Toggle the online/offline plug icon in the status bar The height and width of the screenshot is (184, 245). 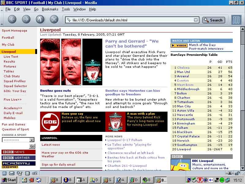coord(229,173)
